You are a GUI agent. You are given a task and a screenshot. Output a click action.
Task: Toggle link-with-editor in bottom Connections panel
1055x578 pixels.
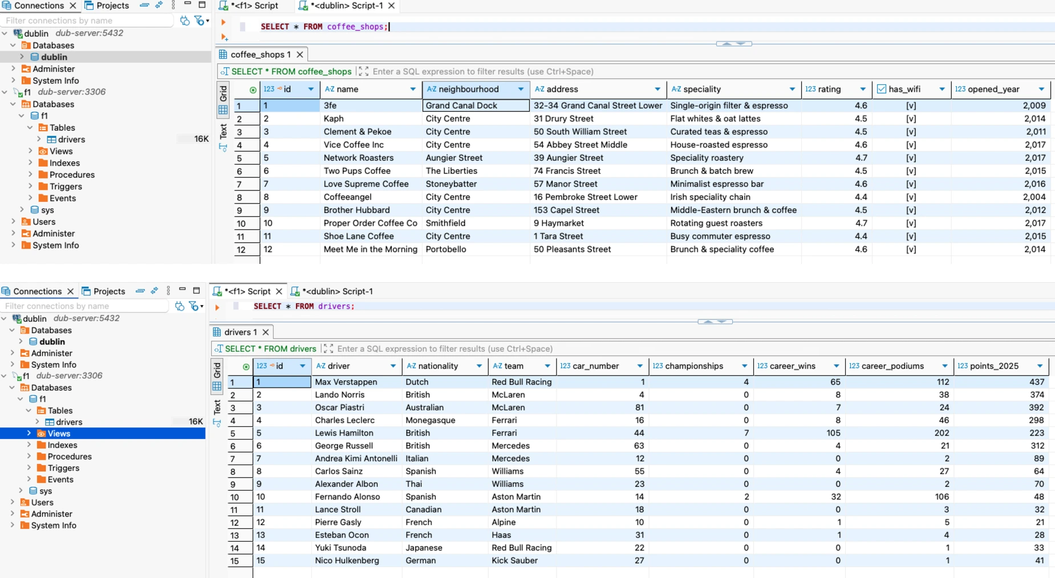[155, 291]
